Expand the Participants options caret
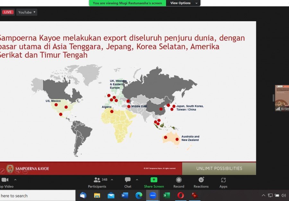289x201 pixels. click(x=112, y=180)
